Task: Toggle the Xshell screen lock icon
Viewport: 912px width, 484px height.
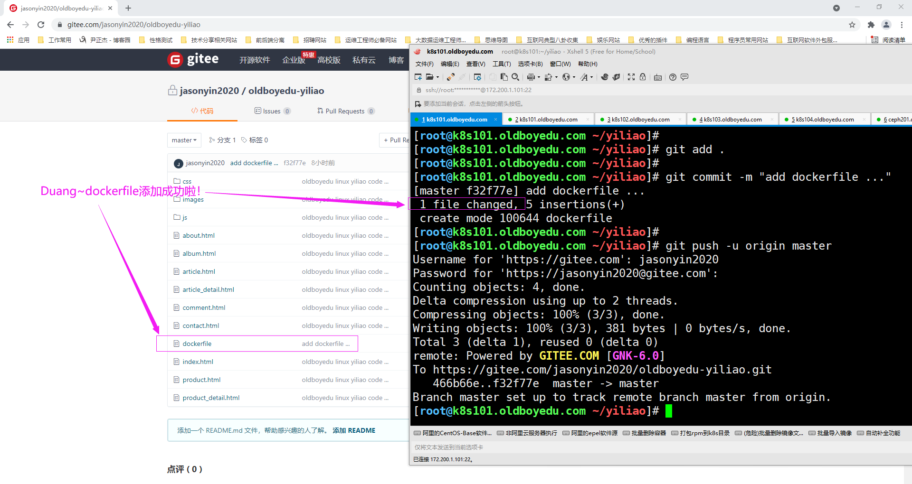Action: point(643,77)
